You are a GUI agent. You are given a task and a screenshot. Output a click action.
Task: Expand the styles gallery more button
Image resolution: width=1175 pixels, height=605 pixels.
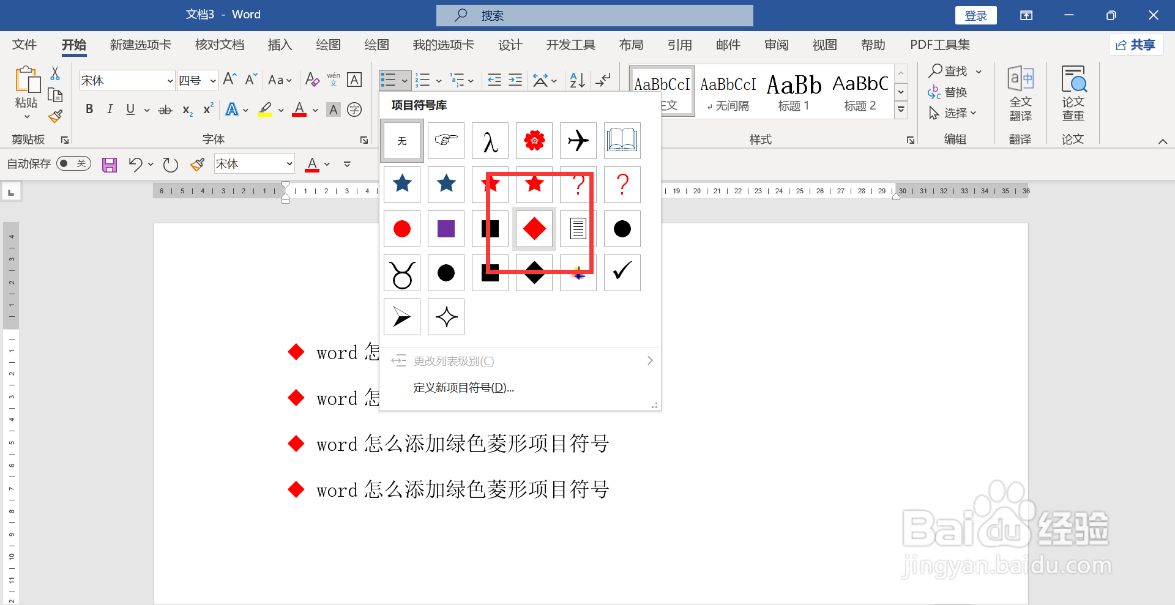tap(901, 110)
